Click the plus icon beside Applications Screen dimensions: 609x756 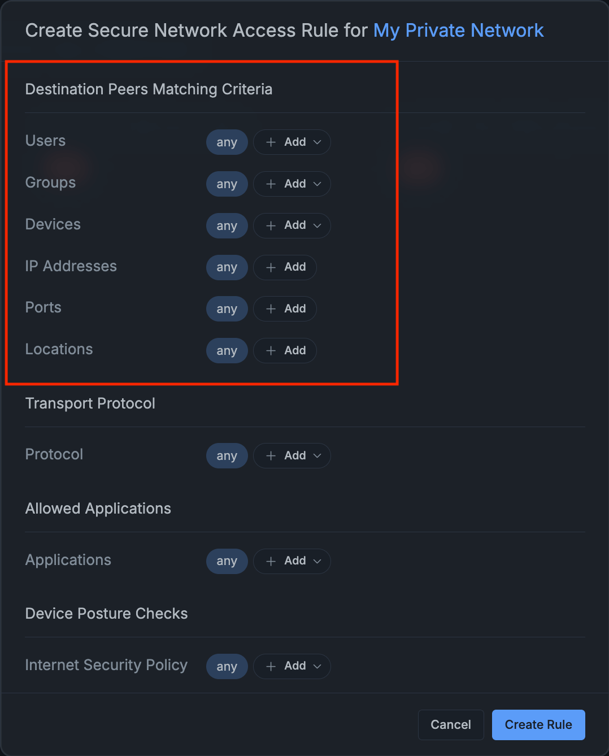270,561
